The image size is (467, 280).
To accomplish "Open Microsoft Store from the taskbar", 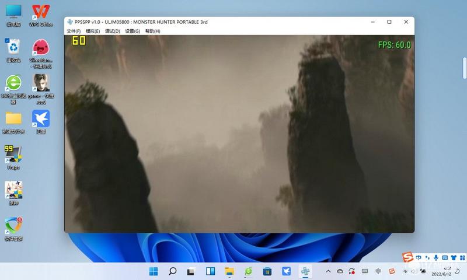I will coord(267,271).
